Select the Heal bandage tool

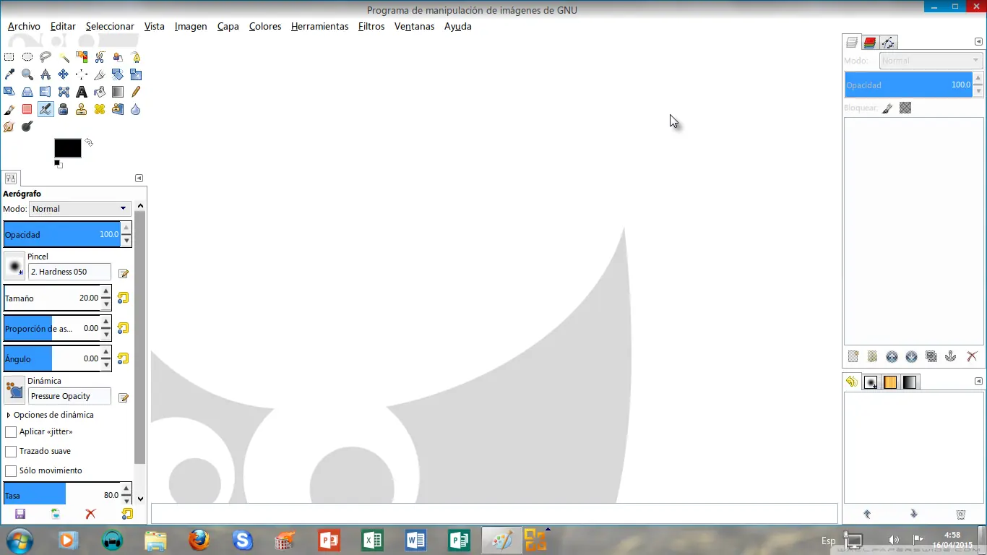[100, 109]
